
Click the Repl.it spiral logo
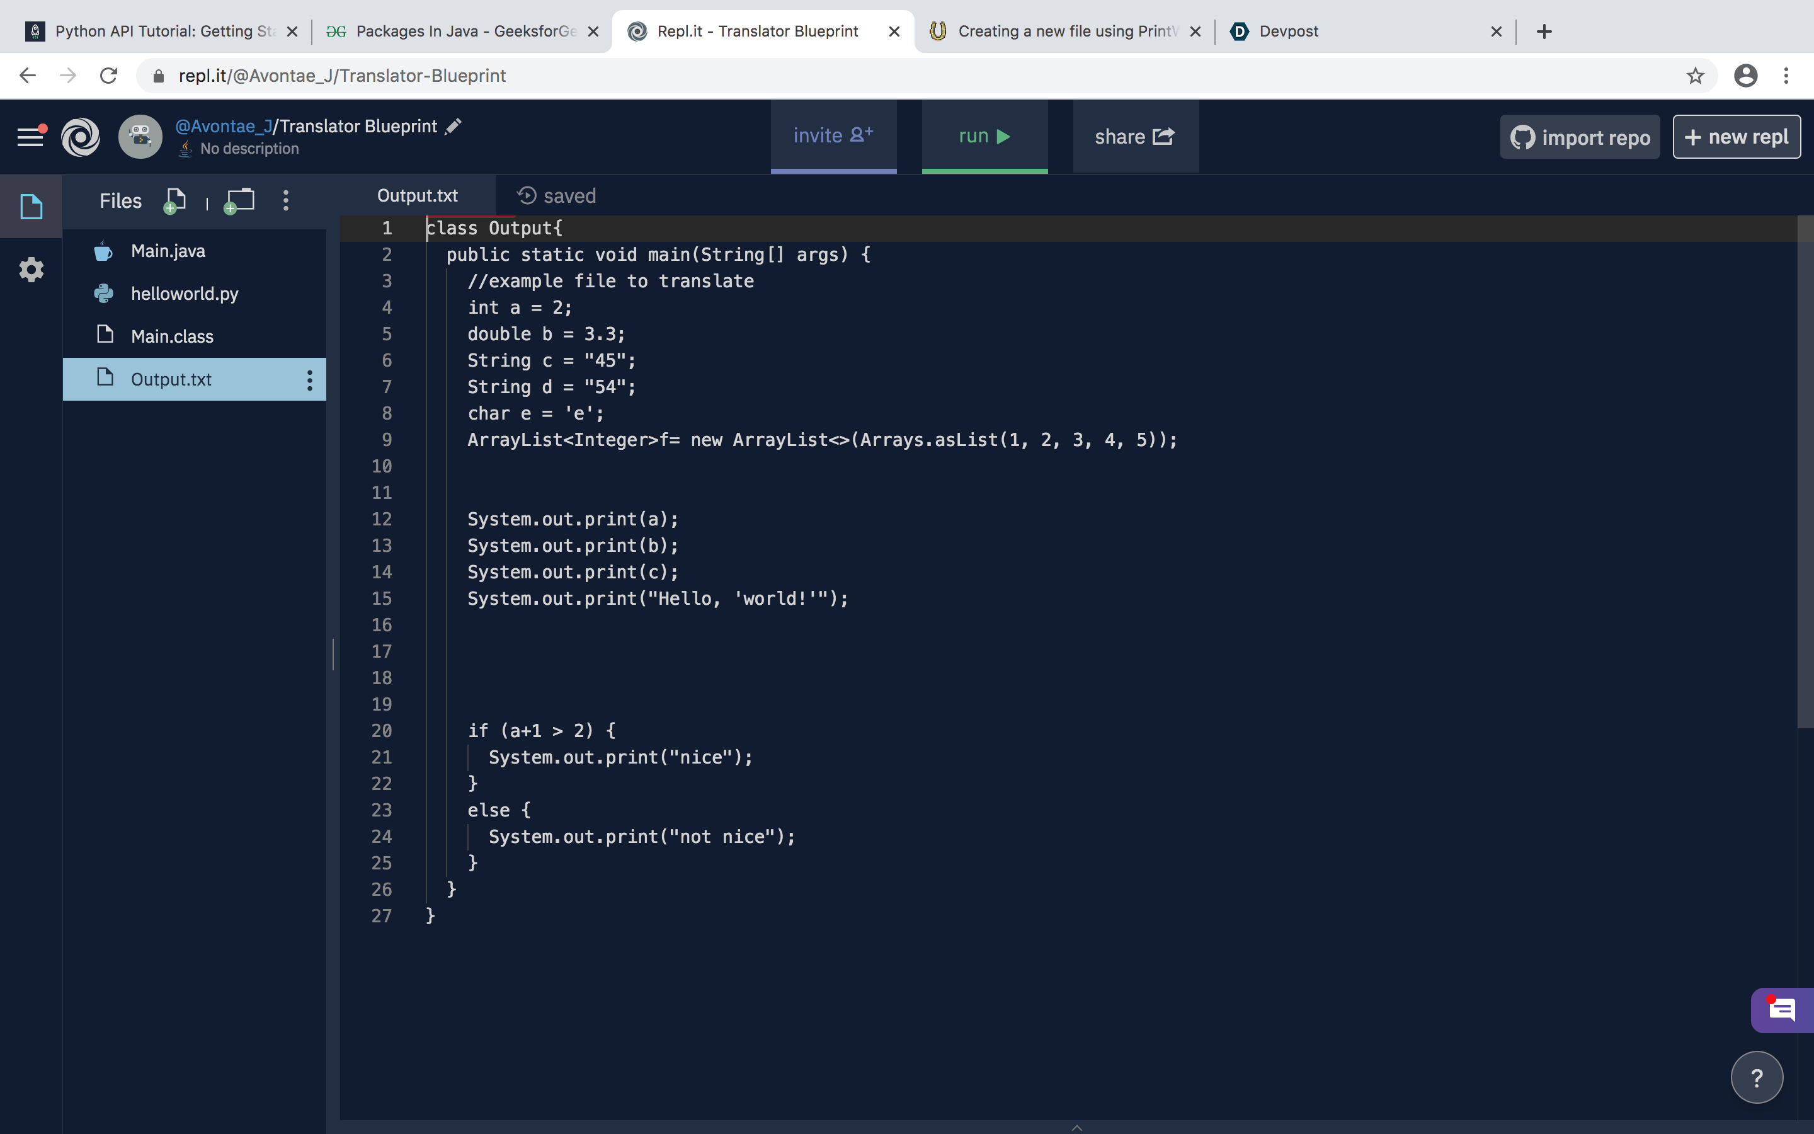tap(80, 137)
